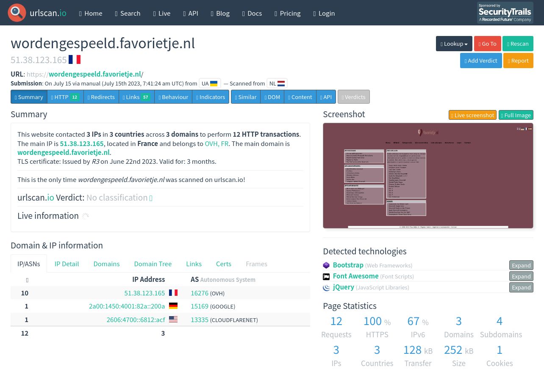Click the wordengespeeld.favorietje.nl URL link
Screen dimensions: 544x372
coord(95,74)
